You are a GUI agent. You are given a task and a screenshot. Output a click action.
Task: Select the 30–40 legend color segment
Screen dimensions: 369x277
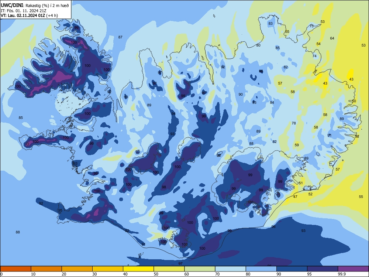pyautogui.click(x=108, y=269)
